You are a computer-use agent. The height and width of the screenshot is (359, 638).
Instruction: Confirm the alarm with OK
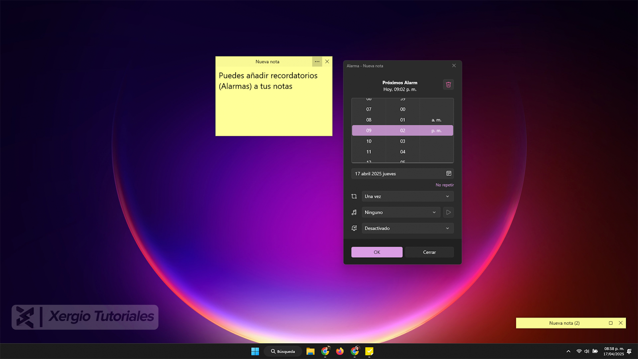tap(376, 252)
